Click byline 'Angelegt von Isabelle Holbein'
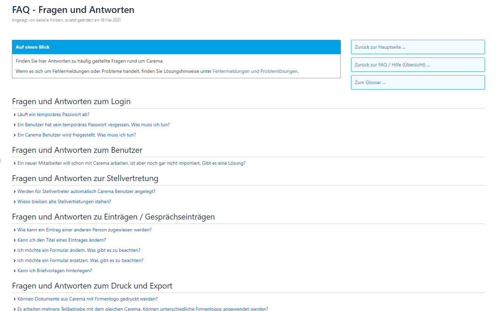The image size is (502, 311). 37,20
